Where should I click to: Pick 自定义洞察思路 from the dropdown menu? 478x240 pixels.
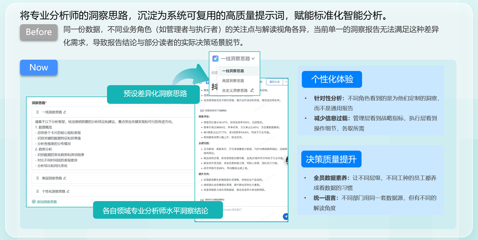point(235,90)
